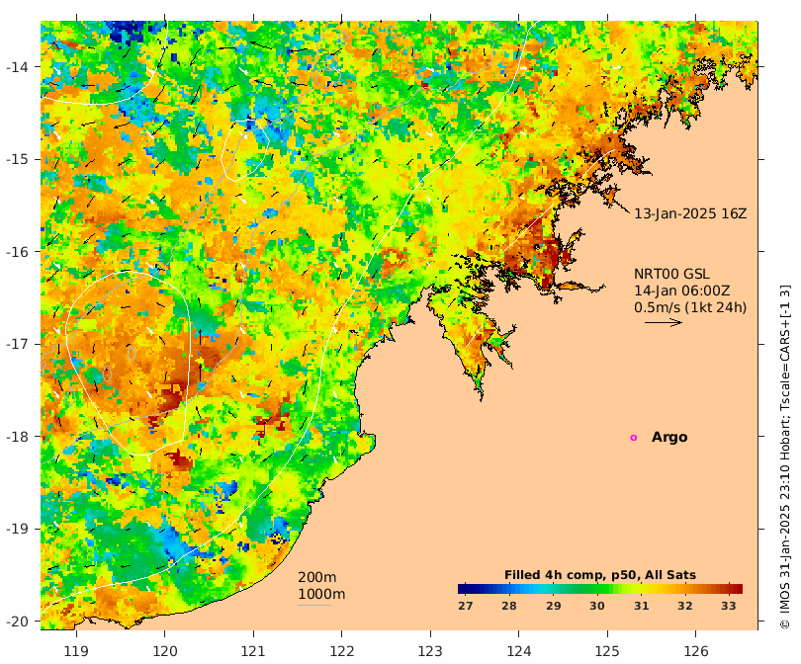Click the longitude label '120'
Screen dimensions: 801x664
click(x=165, y=651)
